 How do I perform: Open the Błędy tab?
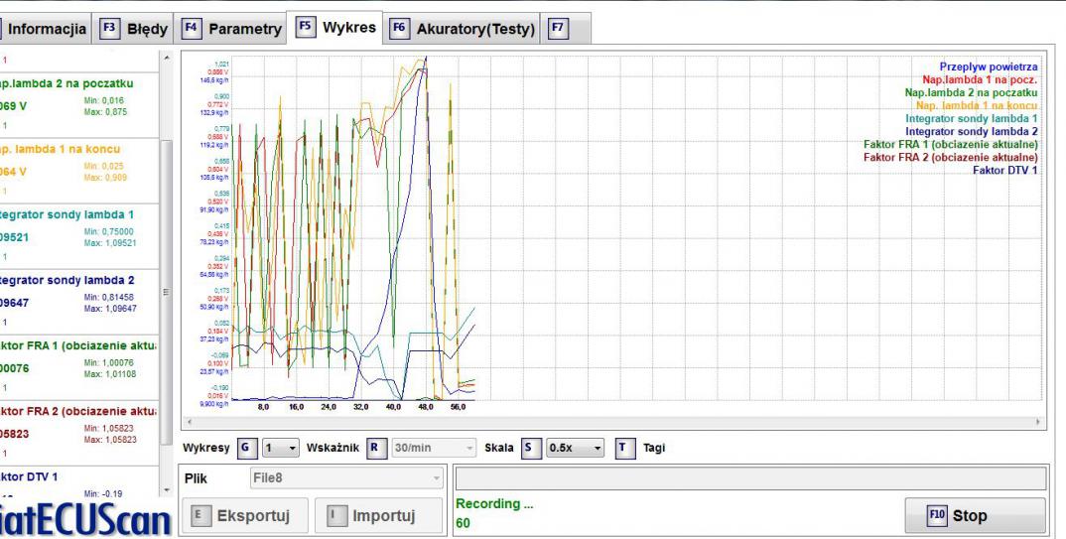point(135,29)
